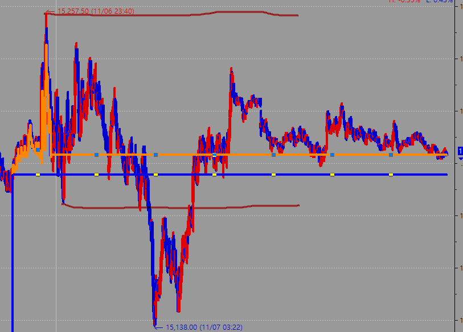Click the L: percentage text at top right

(440, 2)
